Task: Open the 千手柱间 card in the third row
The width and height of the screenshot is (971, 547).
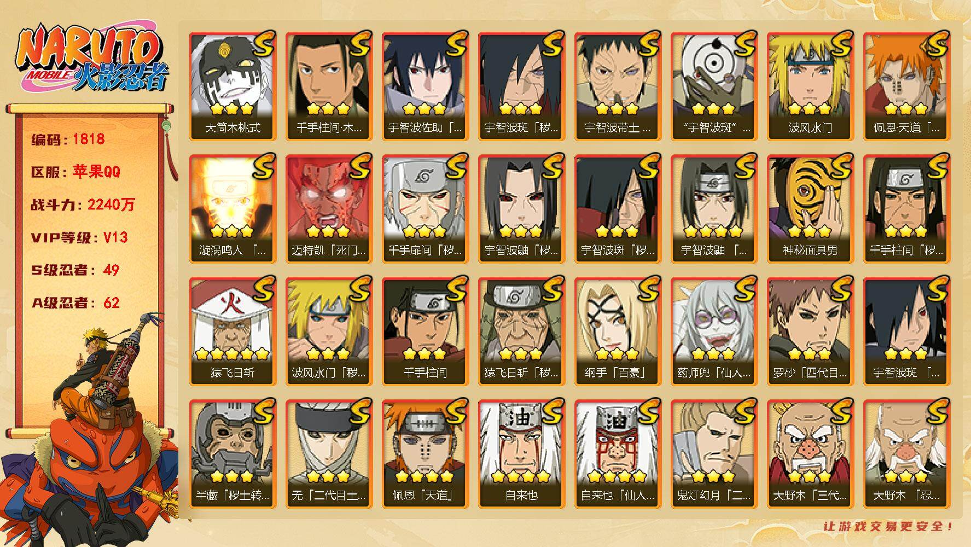Action: point(425,331)
